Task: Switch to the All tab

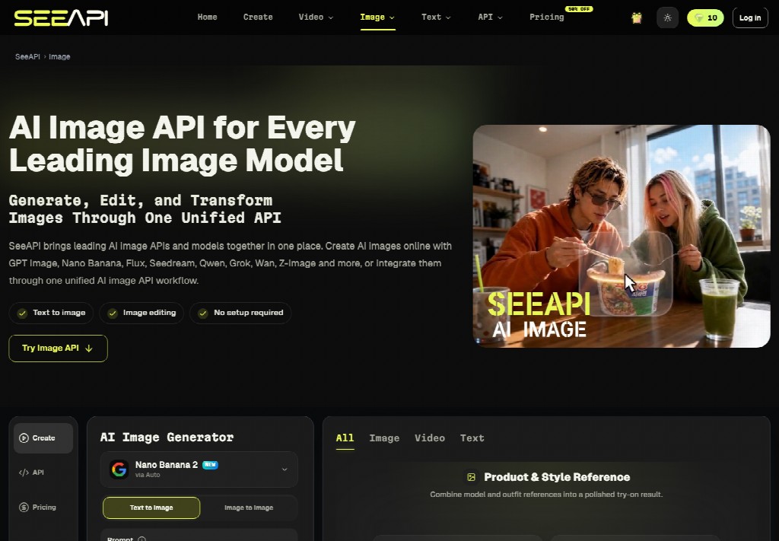Action: click(345, 438)
